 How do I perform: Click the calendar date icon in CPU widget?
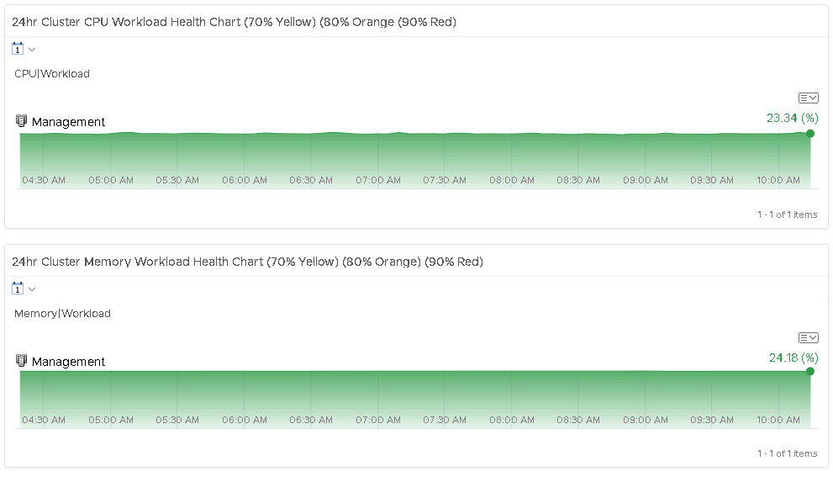[x=18, y=49]
